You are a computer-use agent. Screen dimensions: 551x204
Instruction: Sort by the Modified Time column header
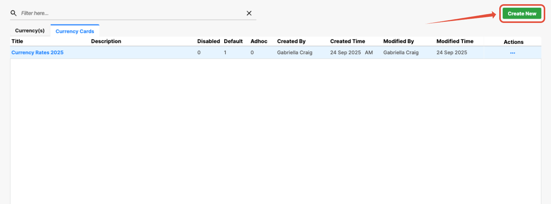click(455, 41)
